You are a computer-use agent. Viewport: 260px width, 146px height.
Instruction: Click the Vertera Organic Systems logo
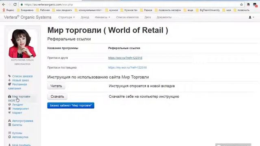pyautogui.click(x=28, y=17)
